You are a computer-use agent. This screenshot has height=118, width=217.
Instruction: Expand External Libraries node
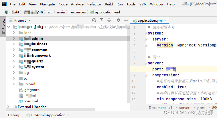tap(8, 107)
